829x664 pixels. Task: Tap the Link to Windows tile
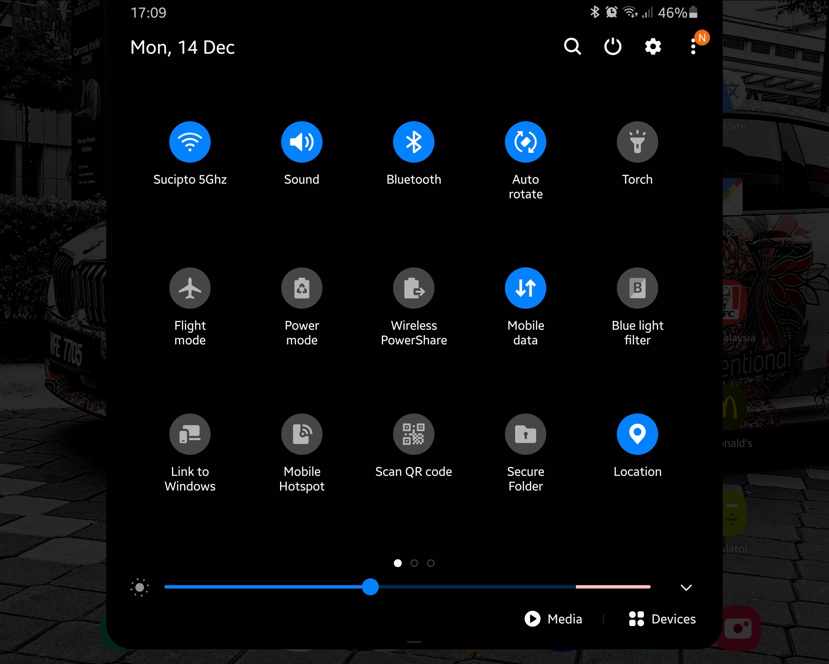190,434
